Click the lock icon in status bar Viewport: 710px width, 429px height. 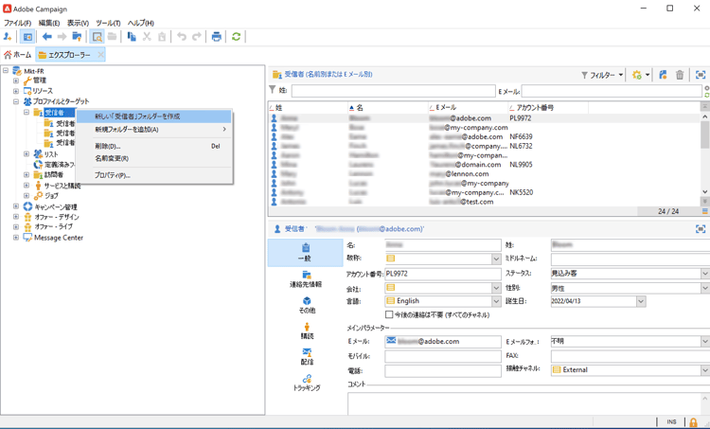click(x=693, y=422)
